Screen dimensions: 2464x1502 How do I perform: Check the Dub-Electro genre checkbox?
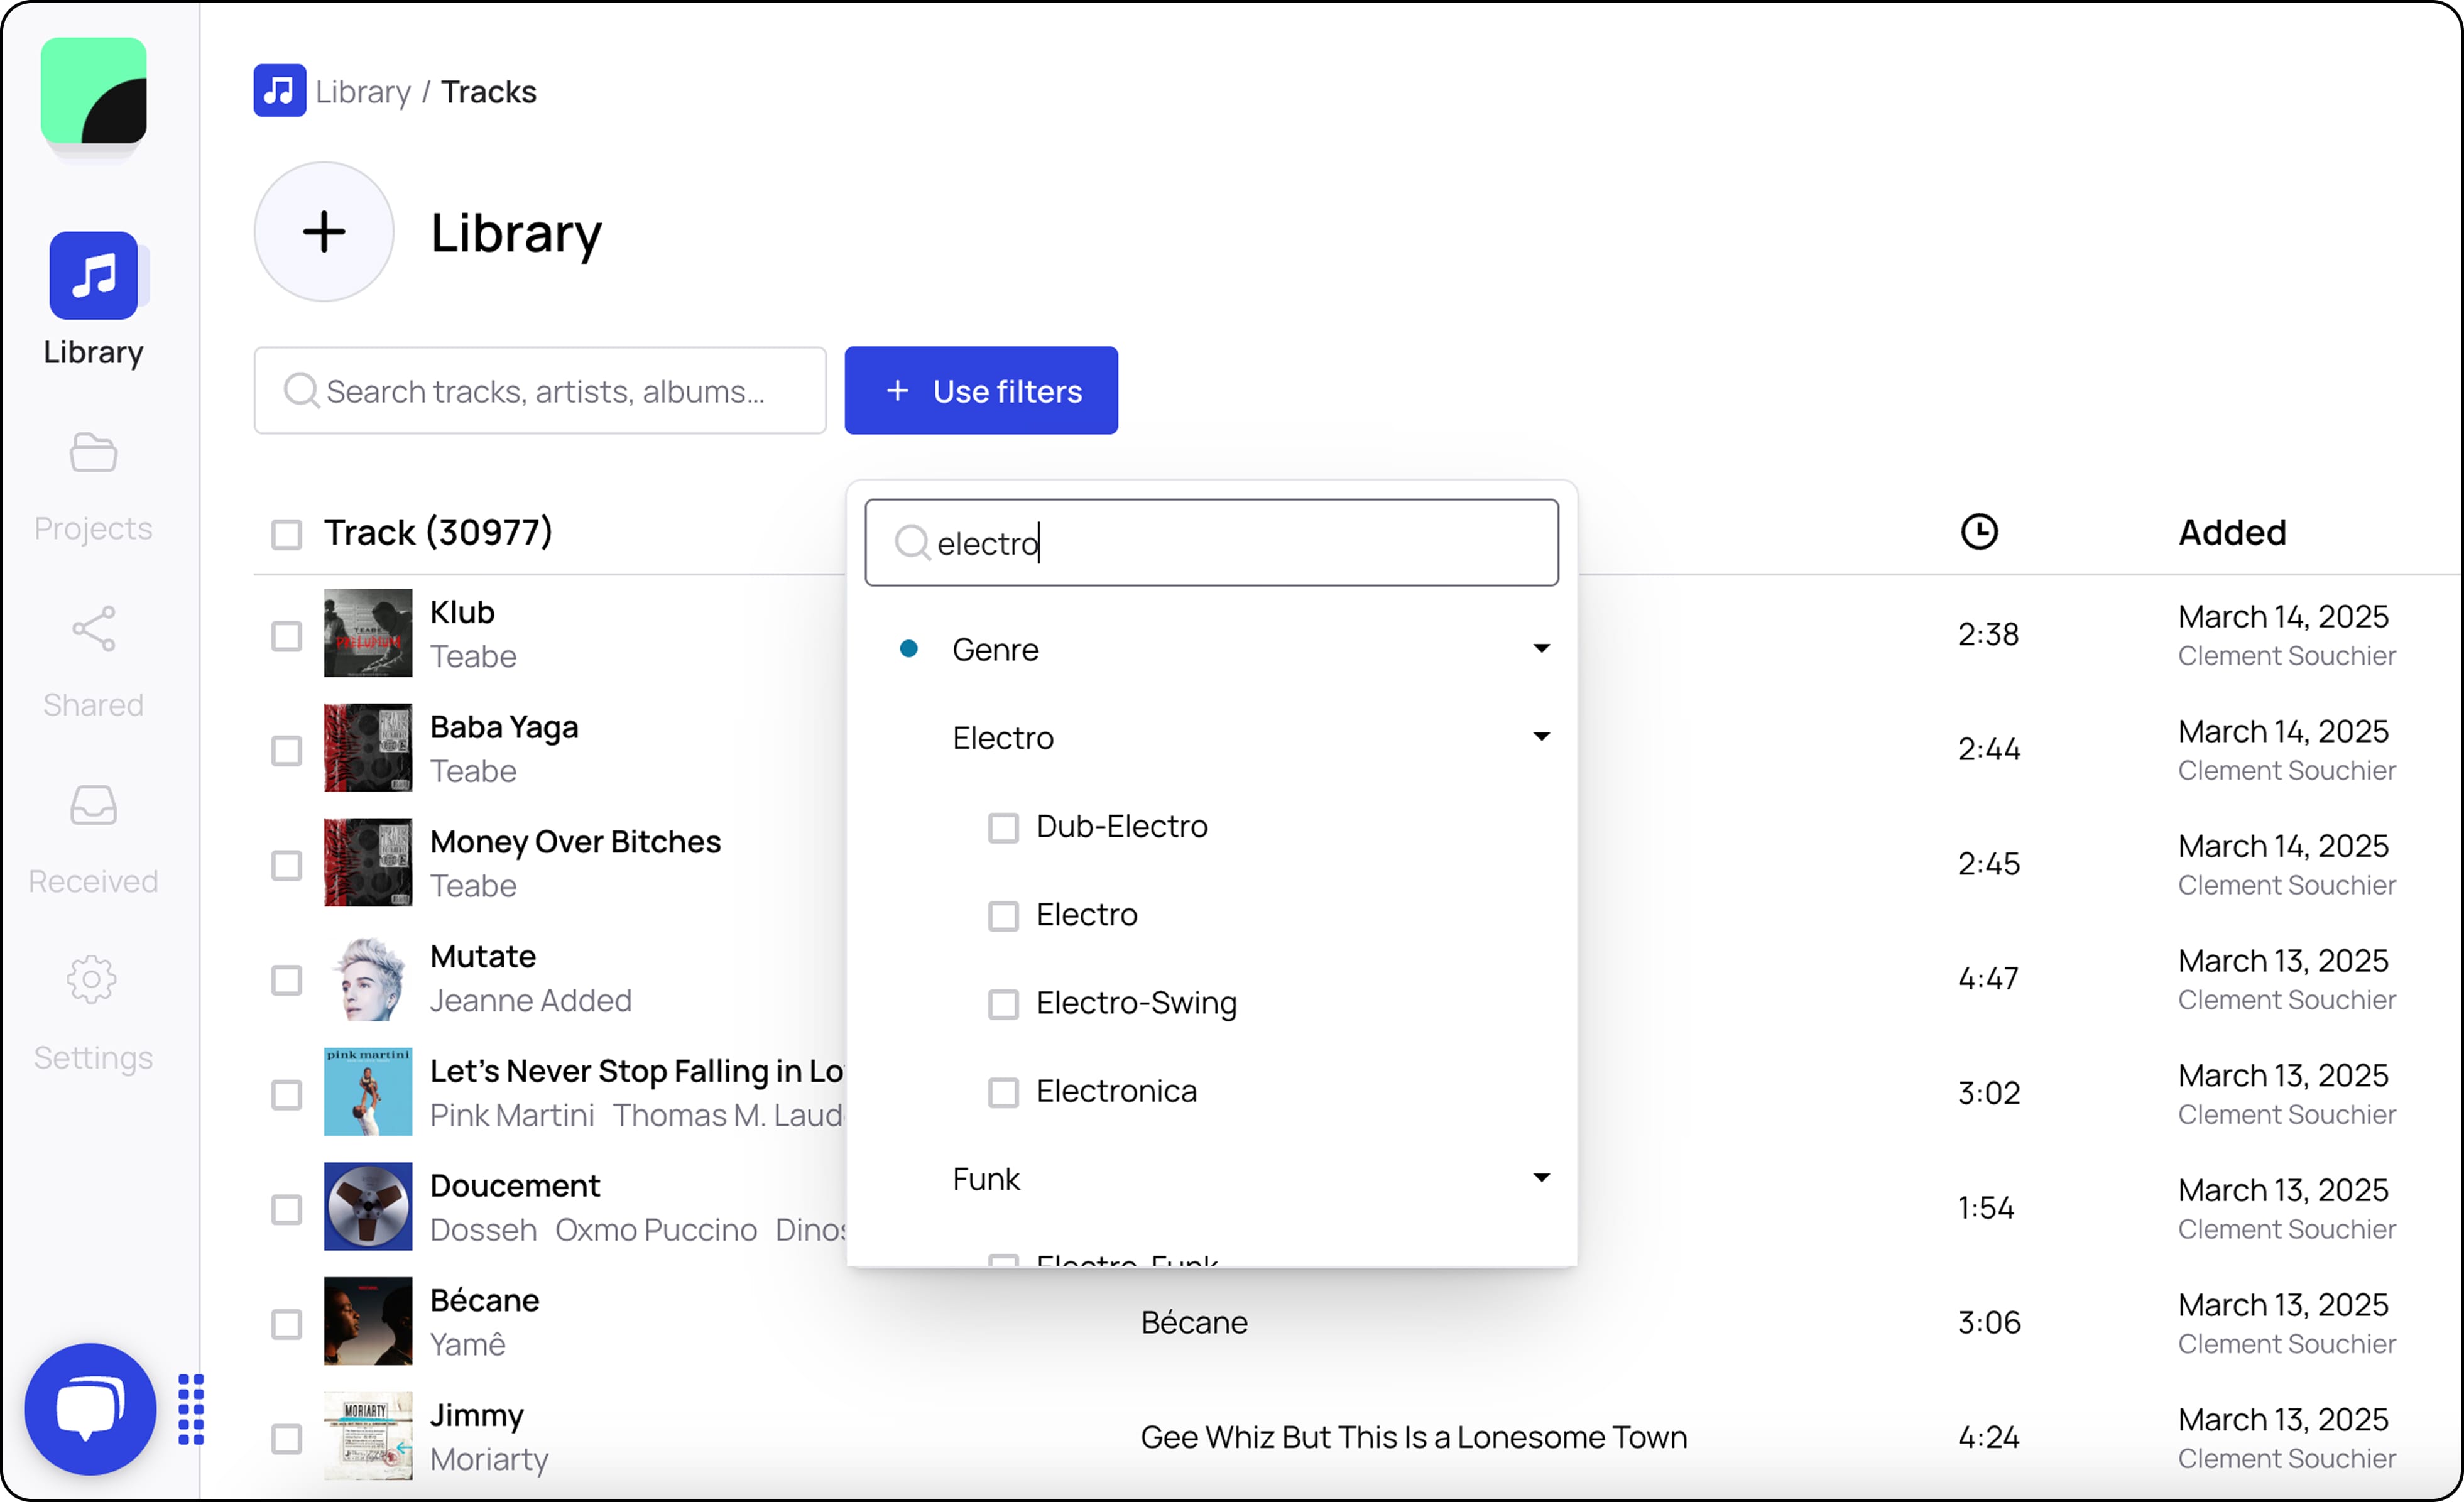pos(1003,827)
